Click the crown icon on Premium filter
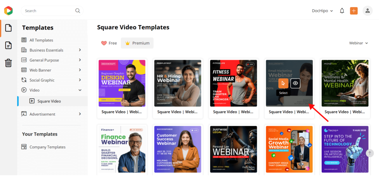The height and width of the screenshot is (176, 379). pyautogui.click(x=128, y=43)
